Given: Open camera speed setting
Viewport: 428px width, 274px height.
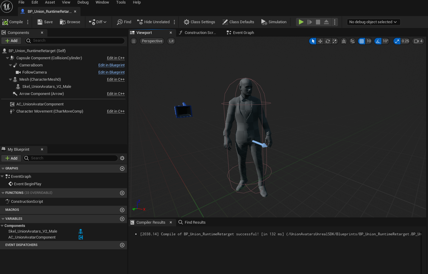Looking at the screenshot, I should pyautogui.click(x=418, y=41).
